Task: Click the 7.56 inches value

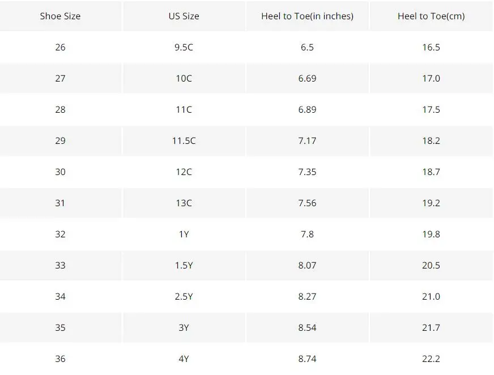Action: click(x=307, y=203)
